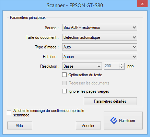Click the Source label text
150x137 pixels.
coord(52,28)
